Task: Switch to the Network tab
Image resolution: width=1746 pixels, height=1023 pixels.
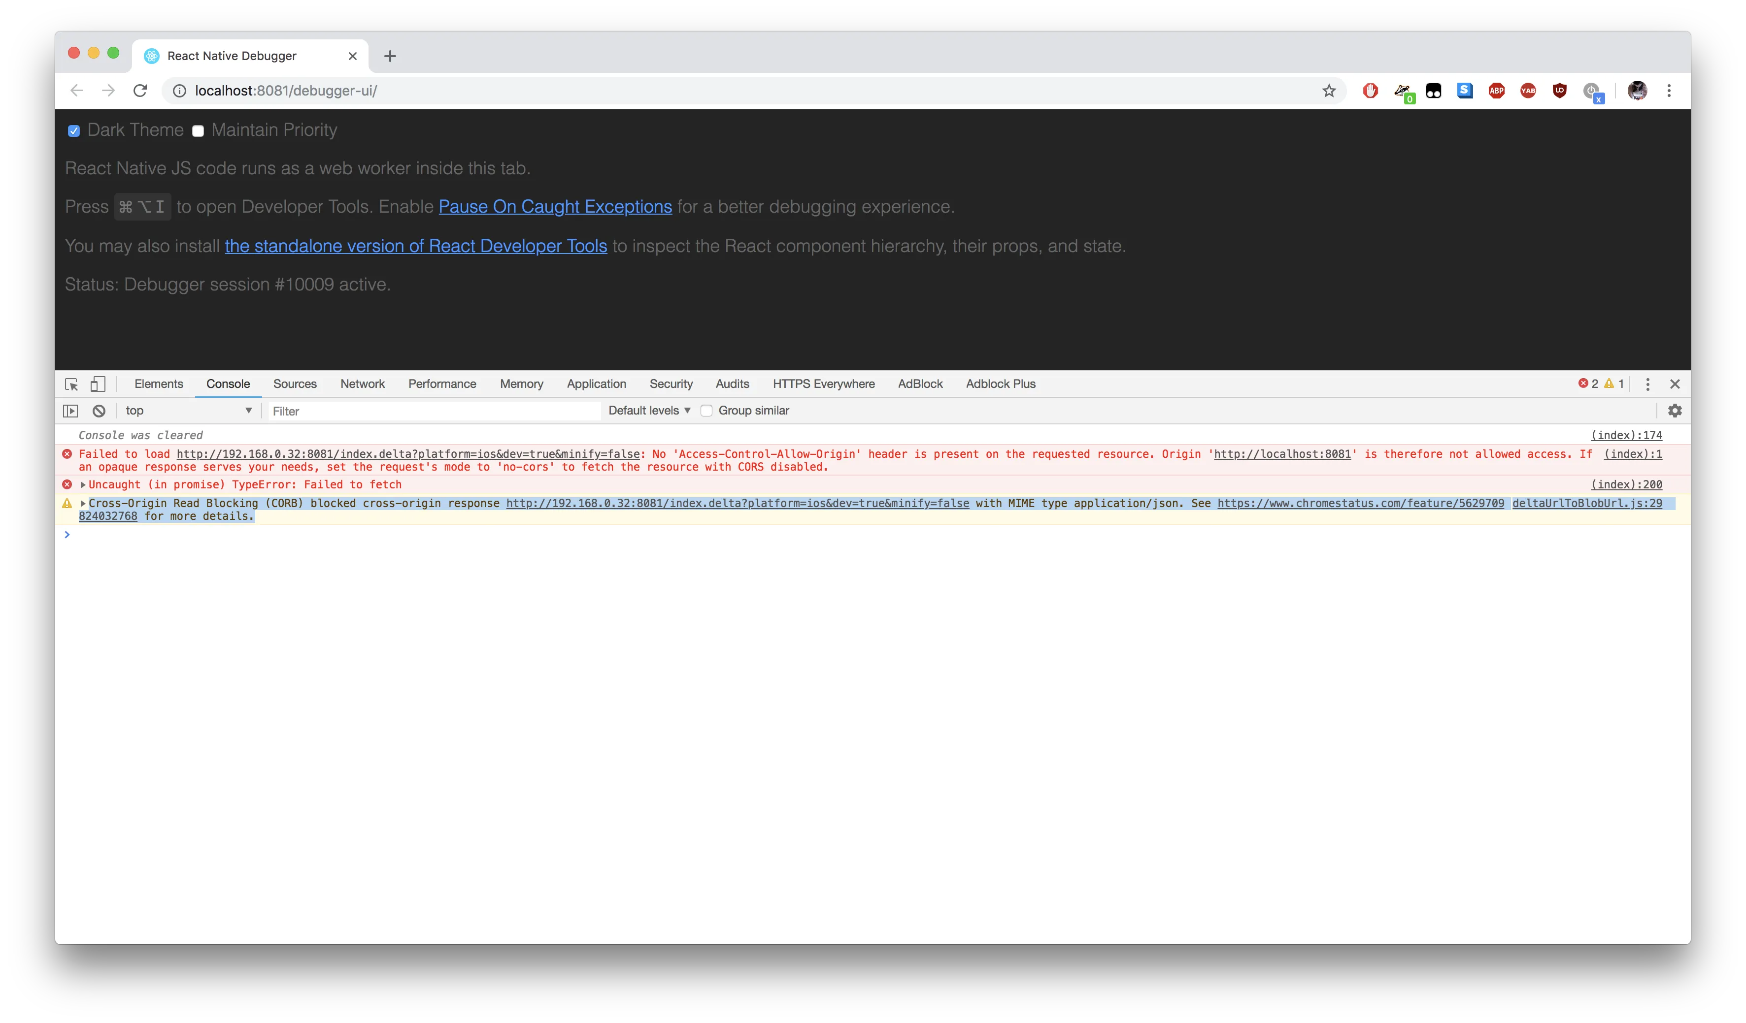Action: 362,384
